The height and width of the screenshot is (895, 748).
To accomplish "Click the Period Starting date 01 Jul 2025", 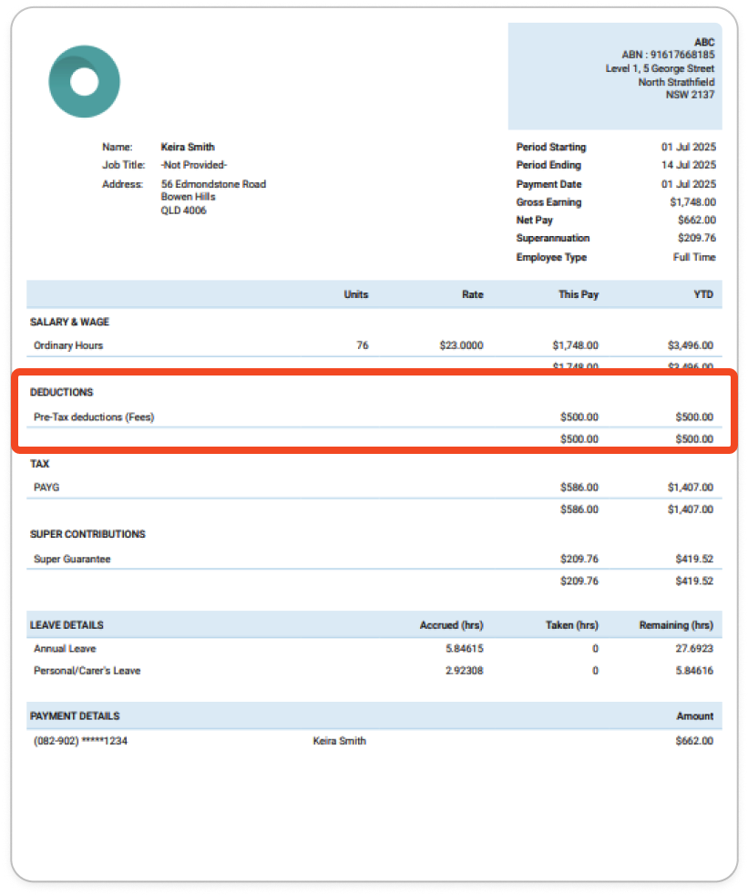I will point(691,147).
